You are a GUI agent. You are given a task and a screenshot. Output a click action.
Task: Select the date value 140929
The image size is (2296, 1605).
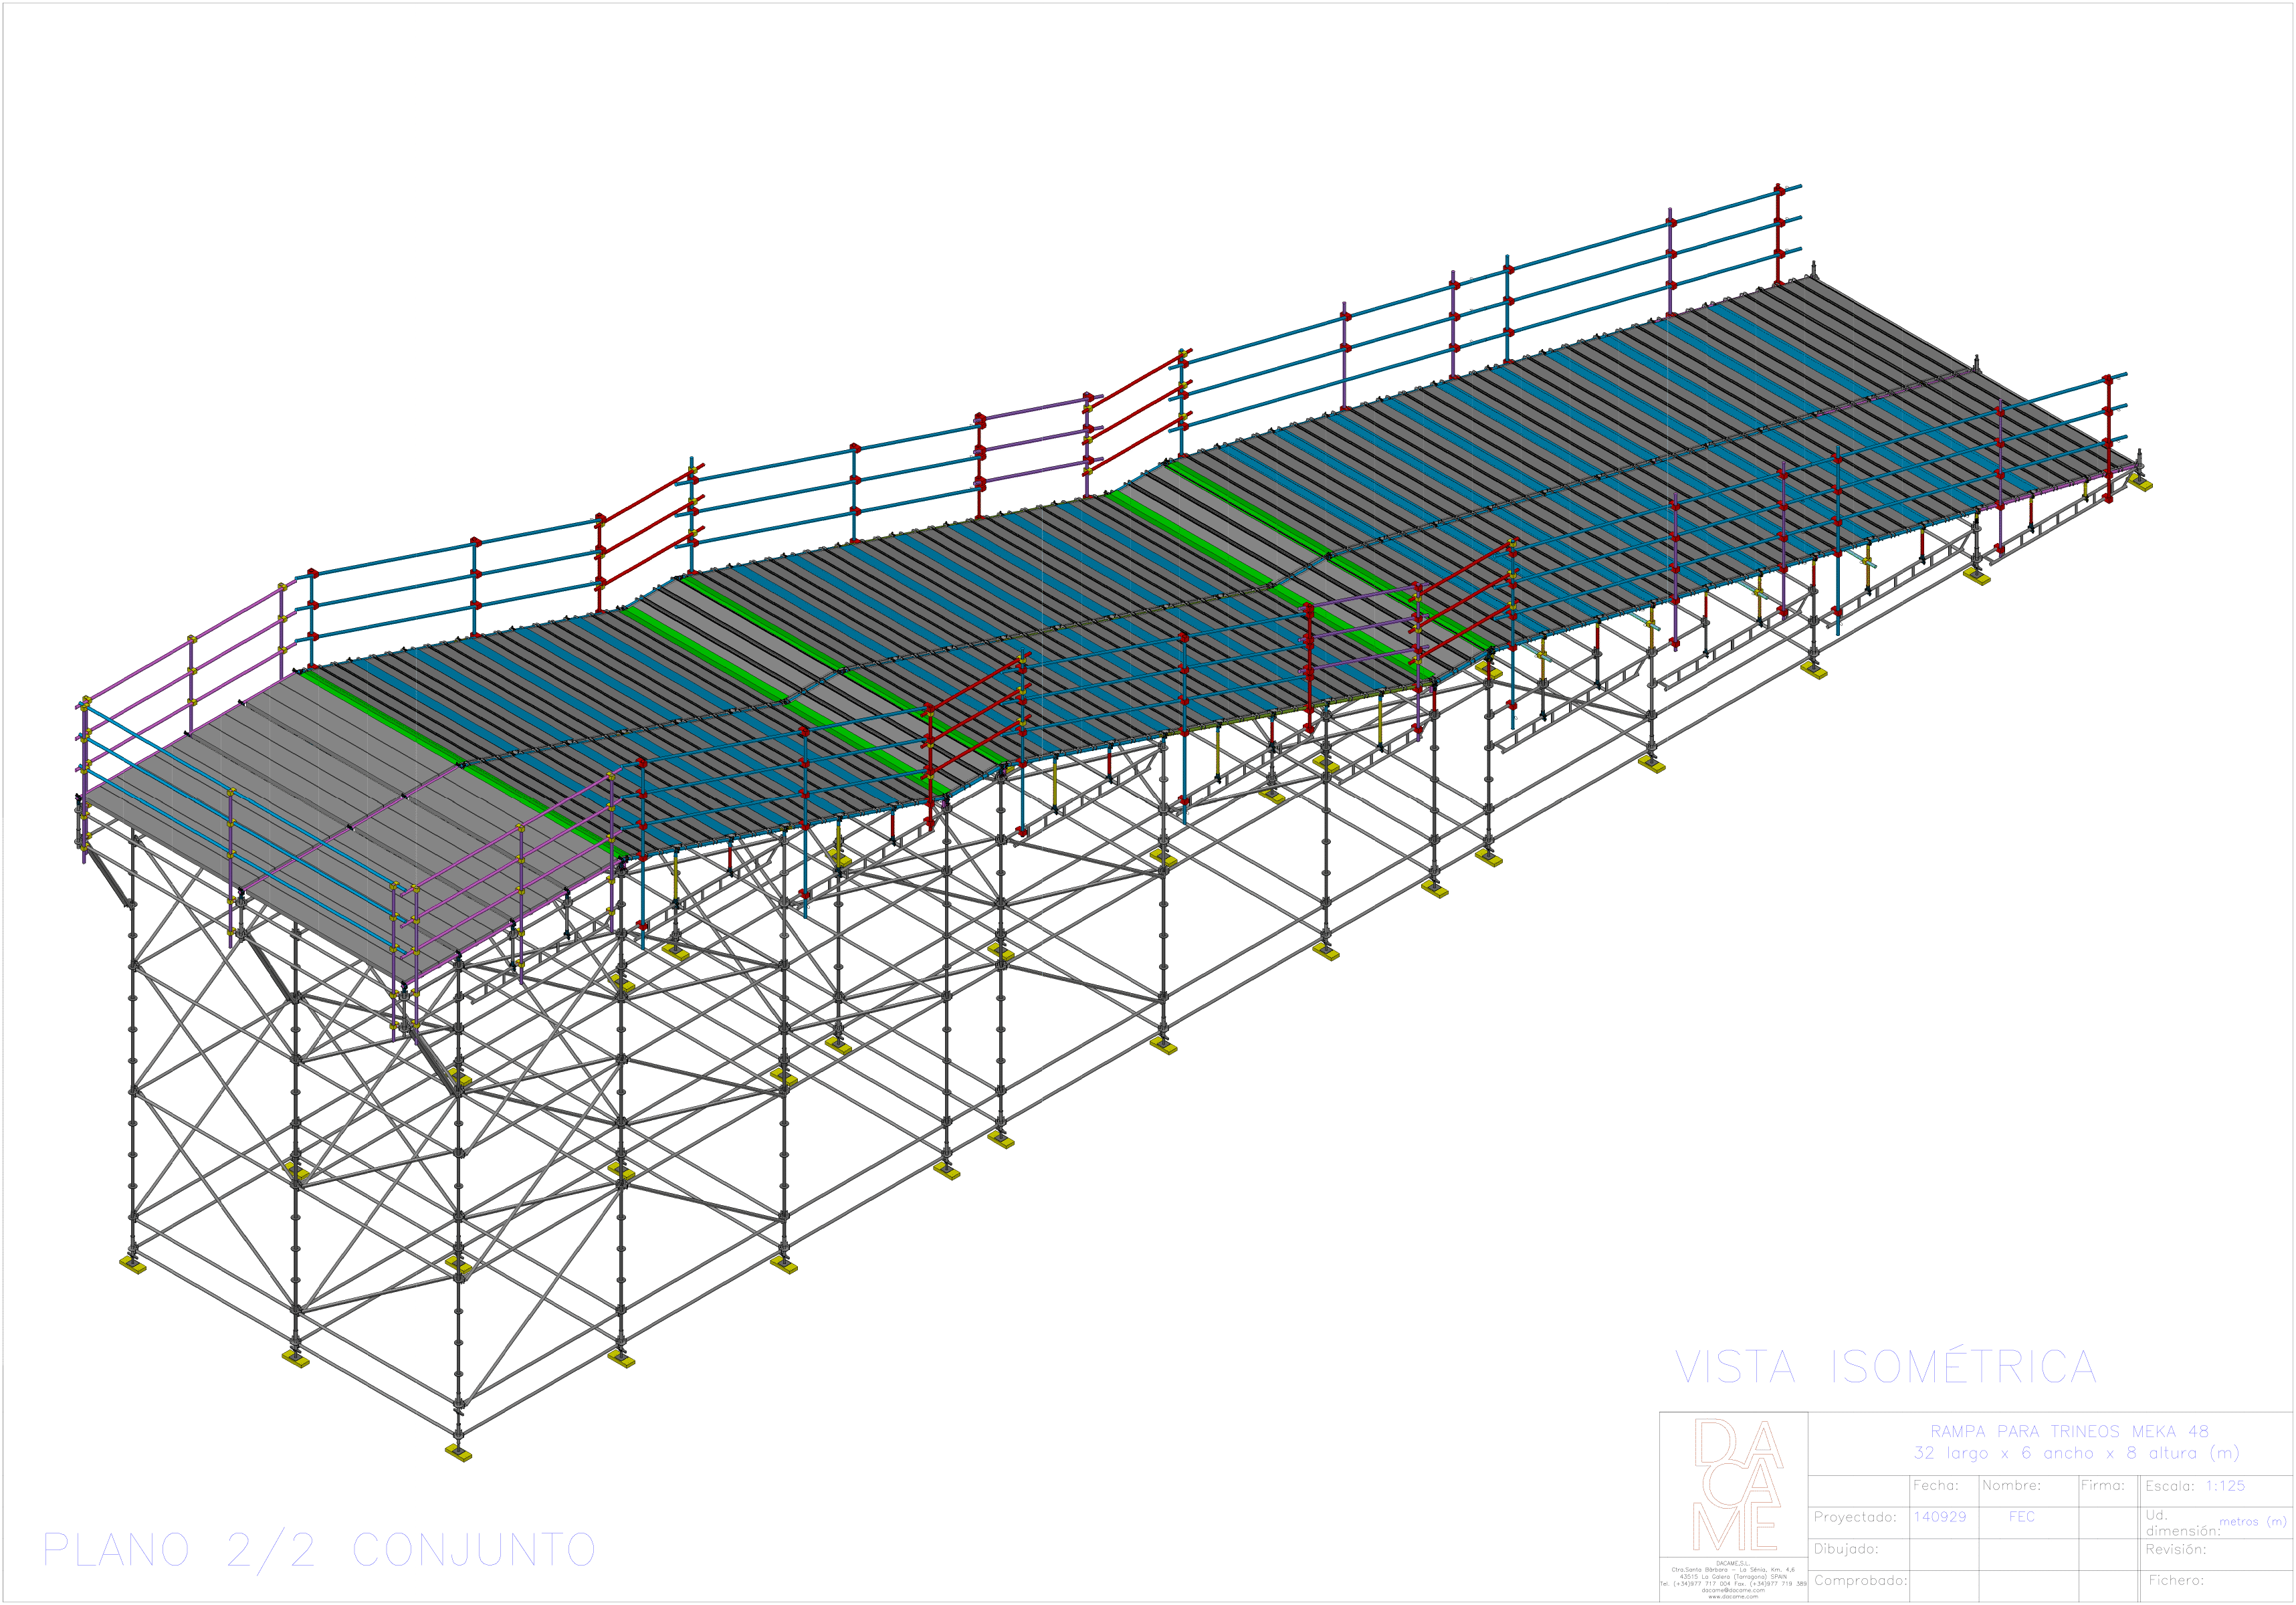click(x=1939, y=1517)
